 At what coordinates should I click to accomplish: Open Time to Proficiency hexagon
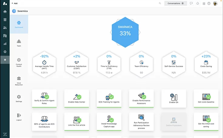click(x=109, y=64)
